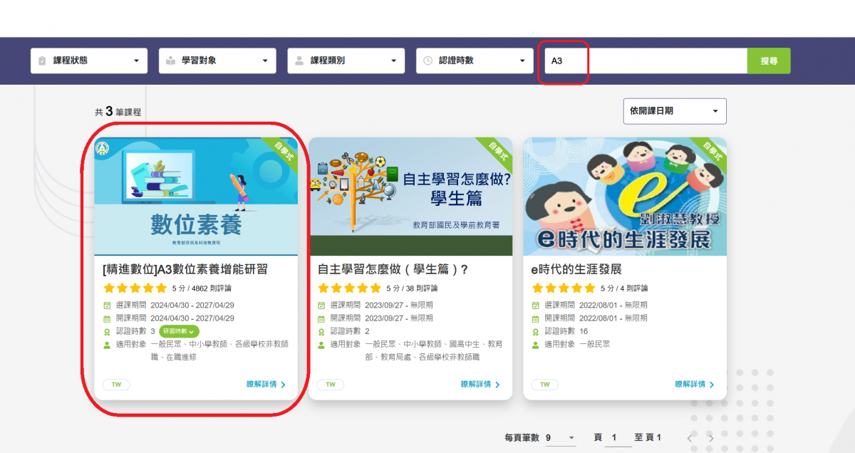Go to next page with right arrow
The width and height of the screenshot is (855, 453).
tap(712, 437)
